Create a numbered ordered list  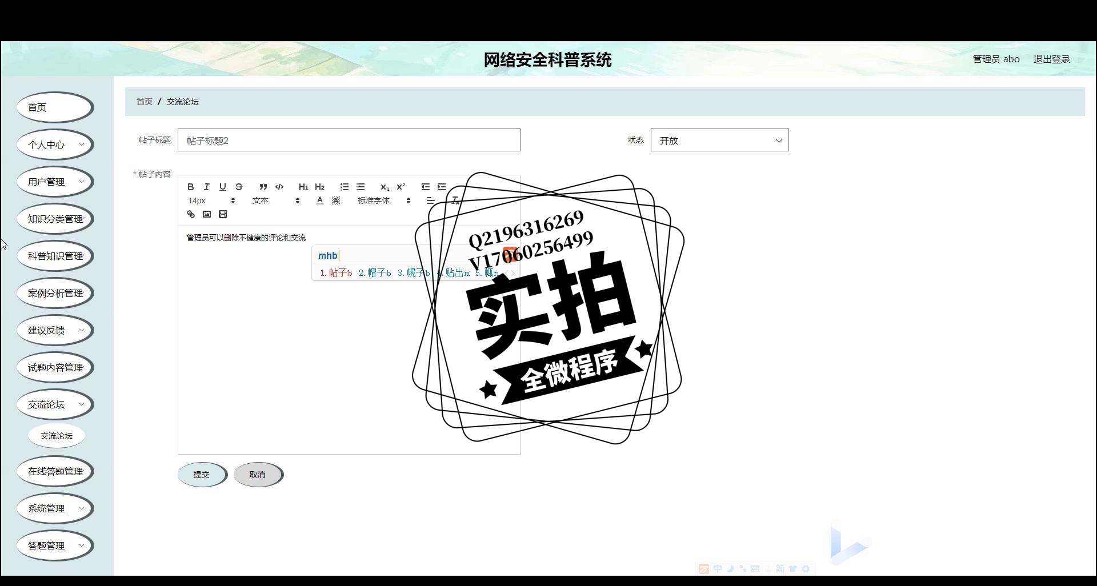click(x=345, y=187)
